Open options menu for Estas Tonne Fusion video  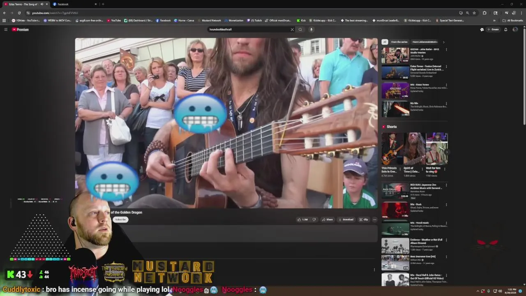coord(446,67)
